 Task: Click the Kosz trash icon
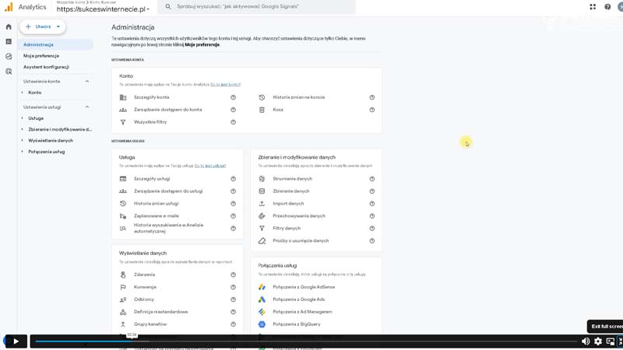262,110
